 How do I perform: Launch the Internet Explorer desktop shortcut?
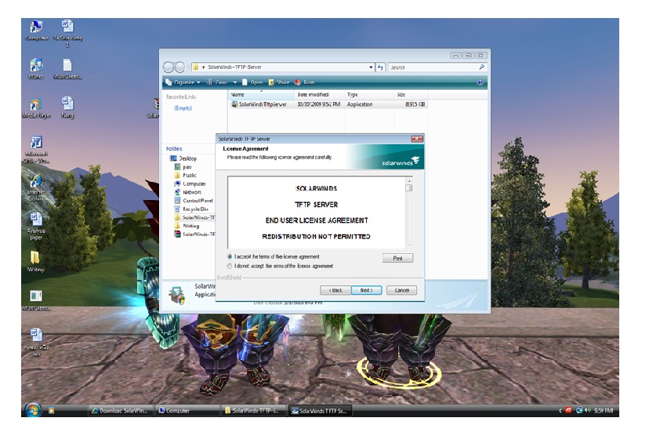(x=36, y=188)
